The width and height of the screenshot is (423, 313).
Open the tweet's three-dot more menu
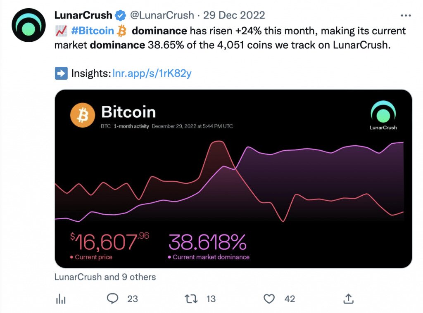406,15
